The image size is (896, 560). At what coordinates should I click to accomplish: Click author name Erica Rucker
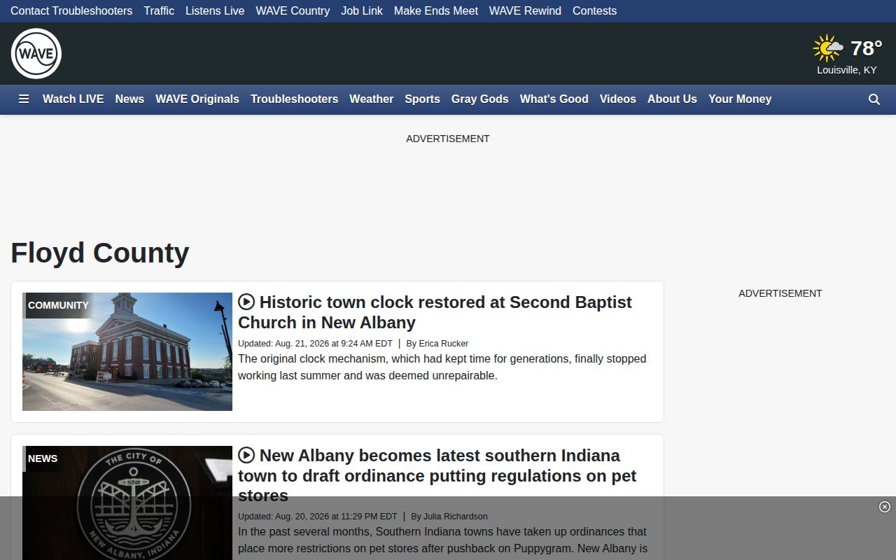click(444, 344)
